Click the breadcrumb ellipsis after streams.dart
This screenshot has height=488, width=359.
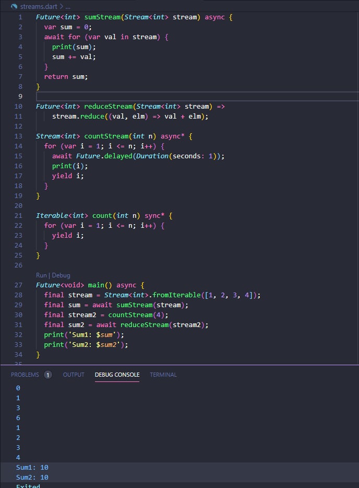[68, 7]
